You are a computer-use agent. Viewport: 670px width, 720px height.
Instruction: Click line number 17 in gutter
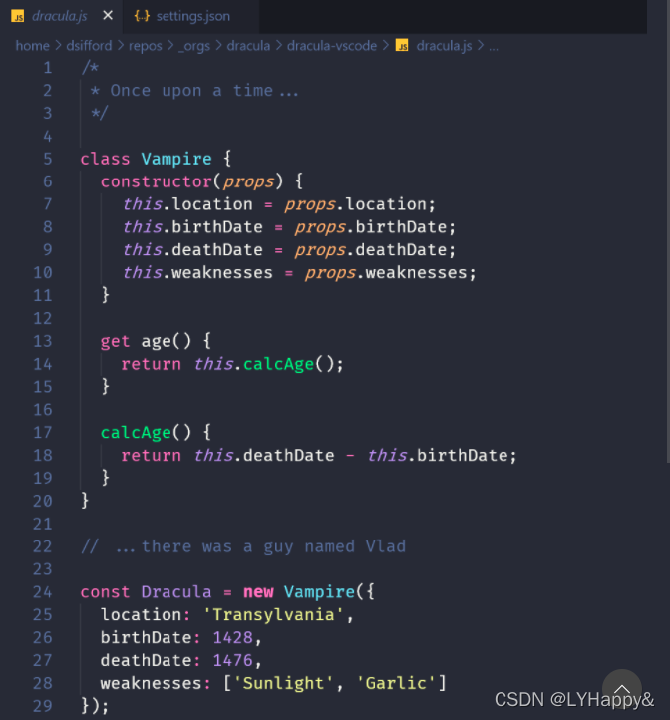pyautogui.click(x=43, y=433)
